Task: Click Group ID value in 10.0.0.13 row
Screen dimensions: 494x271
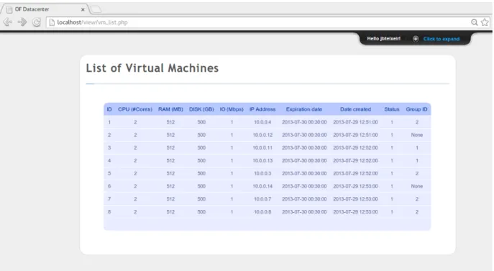Action: (x=417, y=161)
